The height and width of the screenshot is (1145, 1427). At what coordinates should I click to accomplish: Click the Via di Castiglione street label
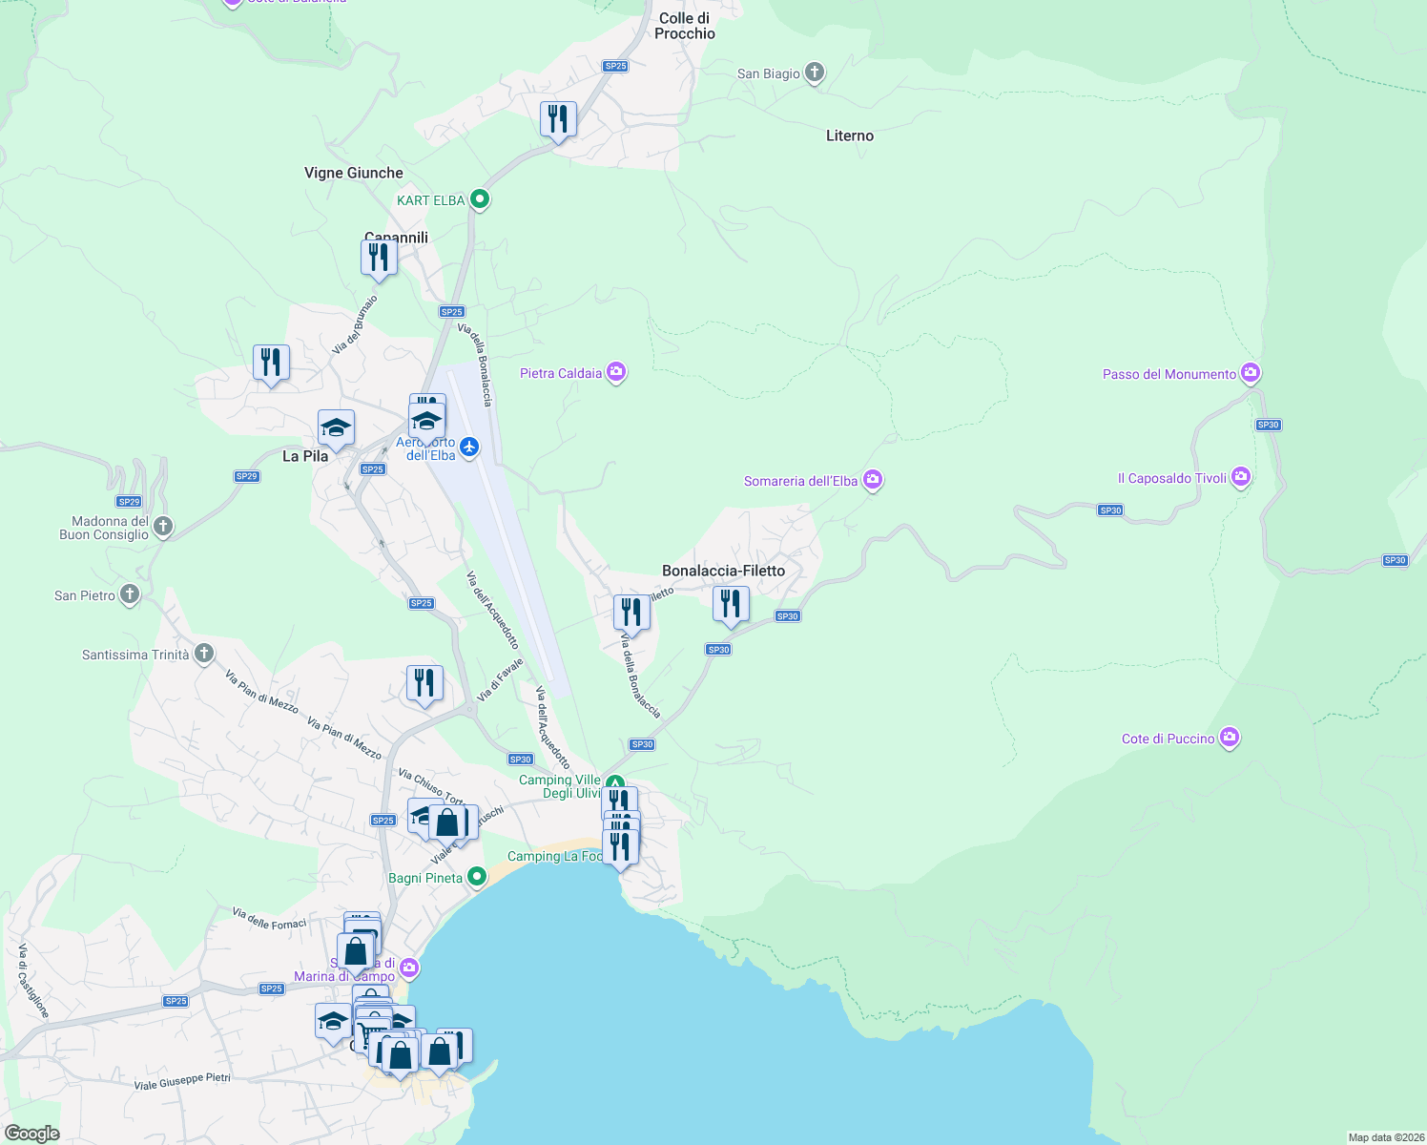click(x=33, y=980)
